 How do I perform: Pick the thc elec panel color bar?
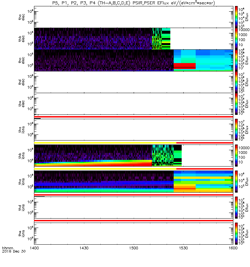pos(236,60)
